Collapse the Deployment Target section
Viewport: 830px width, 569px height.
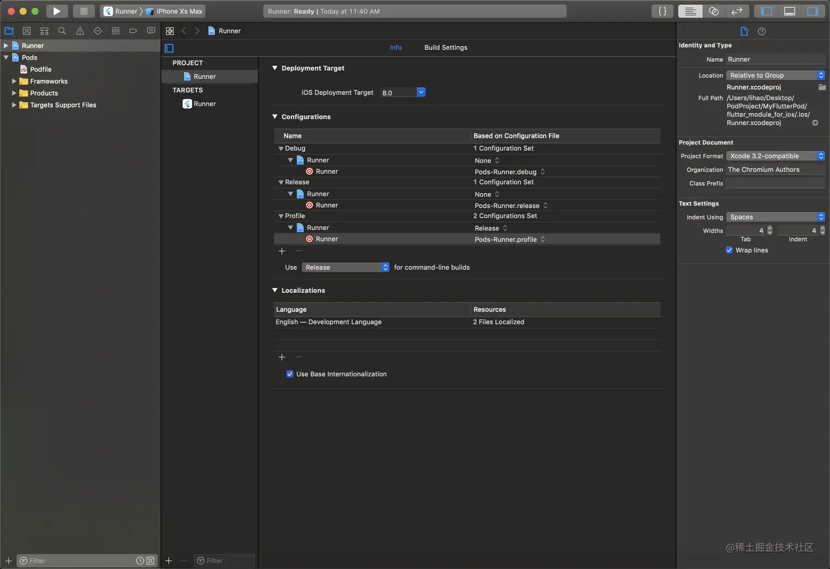275,68
